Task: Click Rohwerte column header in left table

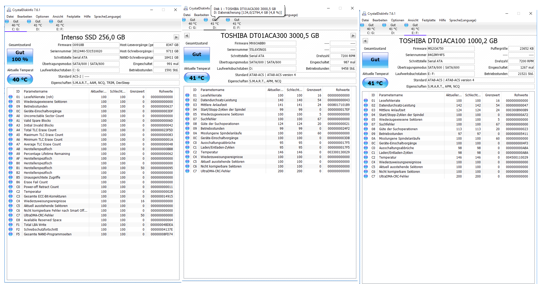Action: (166, 92)
